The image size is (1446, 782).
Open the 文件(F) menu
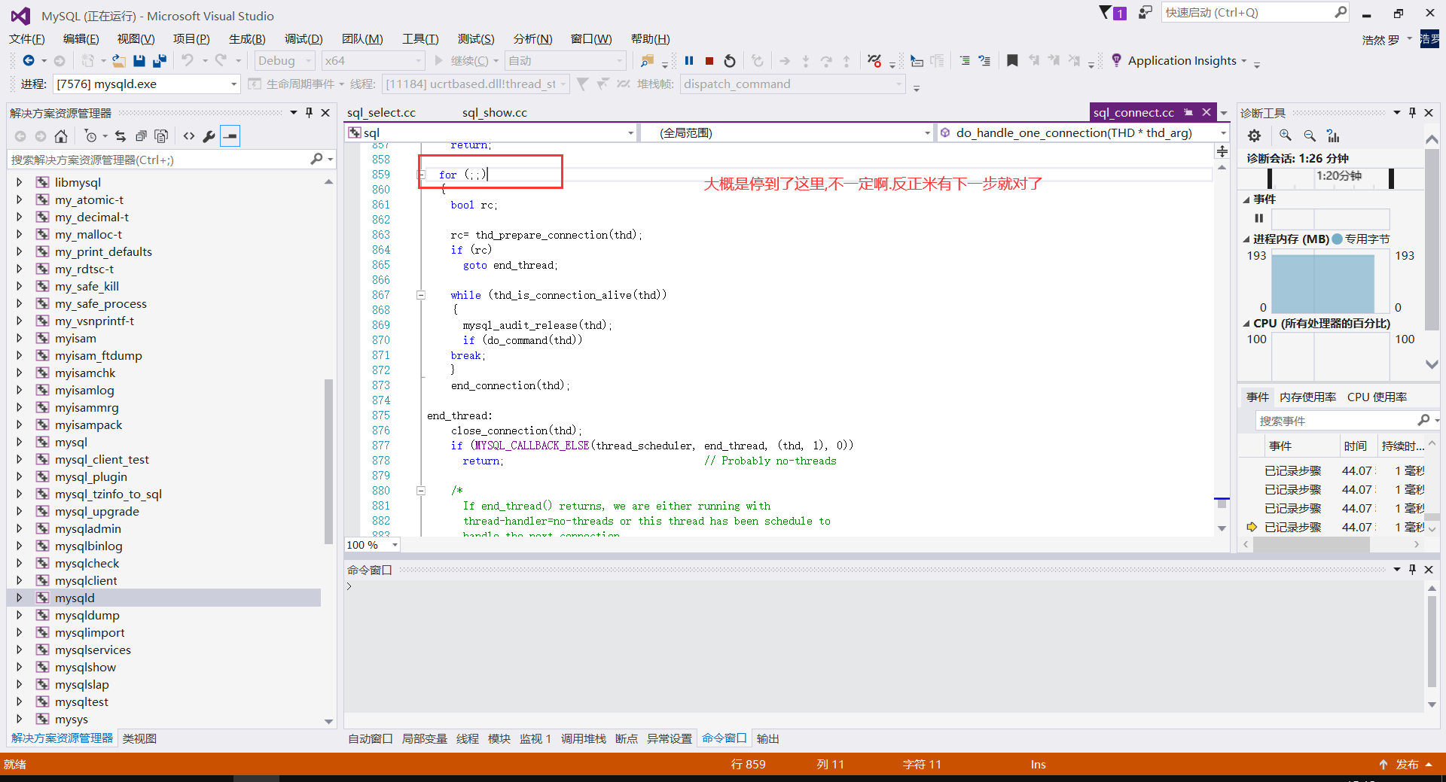pos(27,39)
